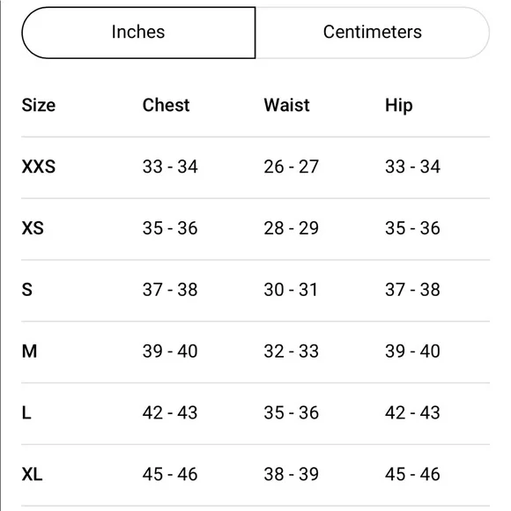
Task: Select XXS chest value 33 - 34
Action: click(170, 167)
